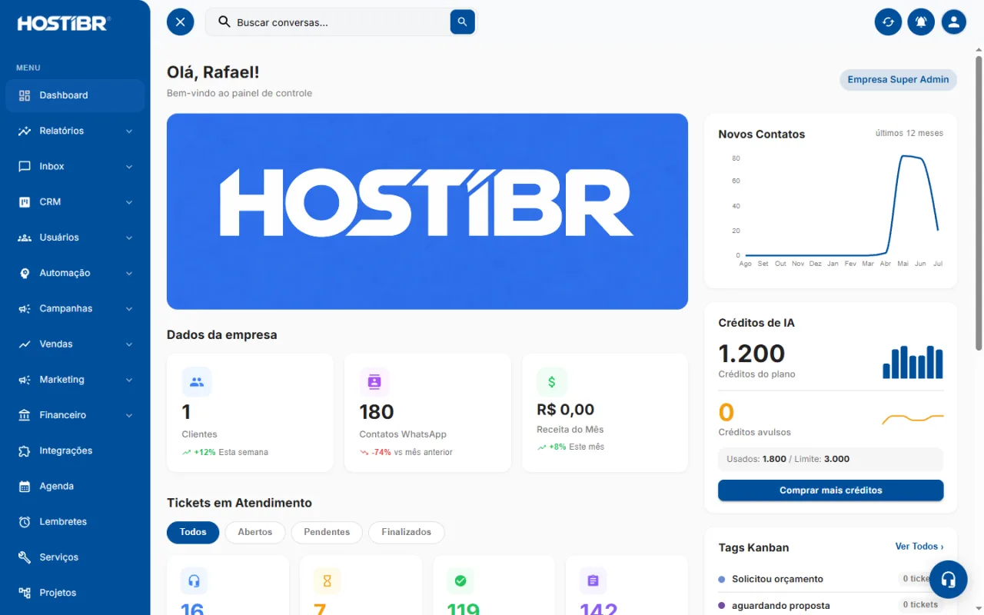The image size is (984, 615).
Task: Click the Relatórios chart icon
Action: tap(25, 131)
